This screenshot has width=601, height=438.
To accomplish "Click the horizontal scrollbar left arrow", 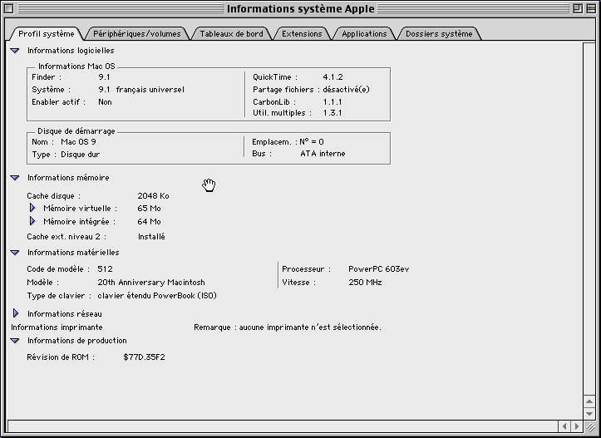I will [x=564, y=426].
